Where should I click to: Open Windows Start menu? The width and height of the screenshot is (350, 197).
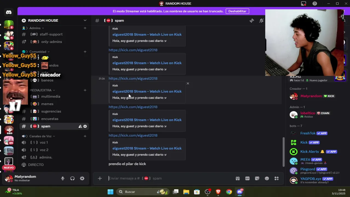(110, 192)
